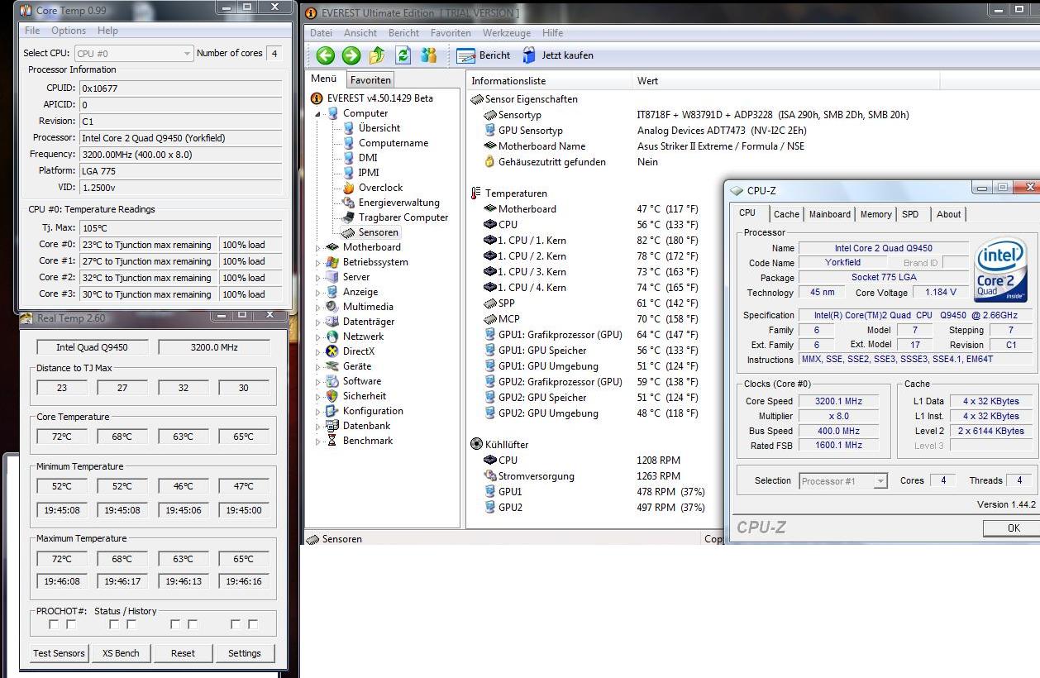Image resolution: width=1040 pixels, height=678 pixels.
Task: Click the Sicherheit shield icon in tree
Action: coord(333,396)
